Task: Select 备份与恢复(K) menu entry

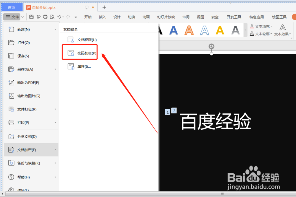Action: click(x=31, y=163)
